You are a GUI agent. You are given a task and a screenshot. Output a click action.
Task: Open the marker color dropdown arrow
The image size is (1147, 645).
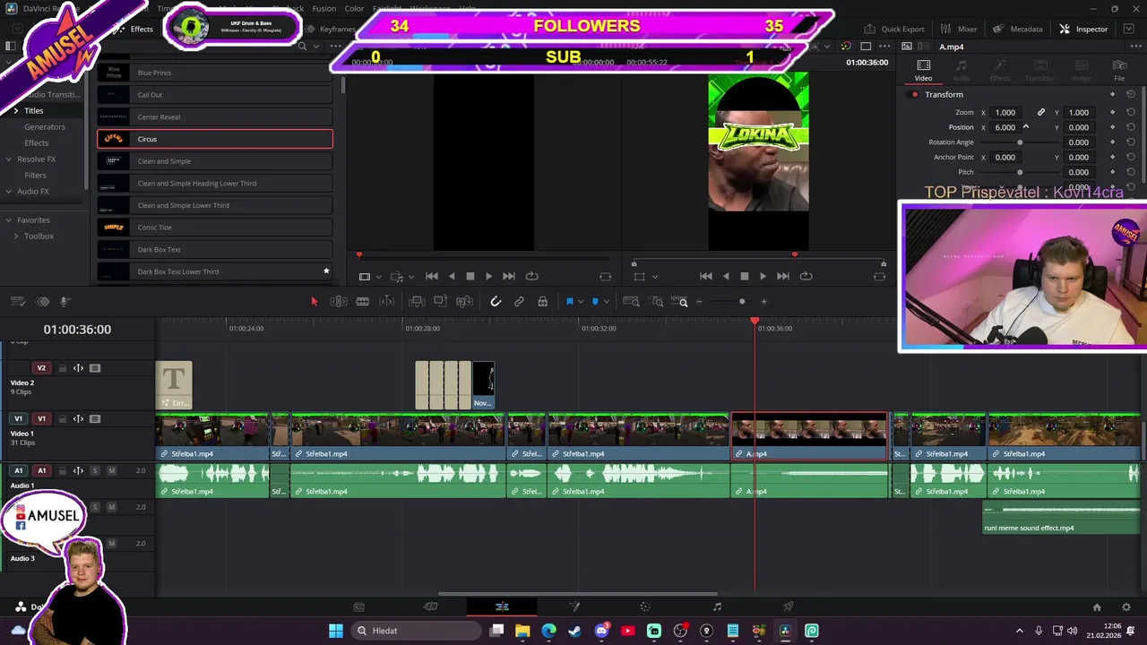click(x=607, y=302)
